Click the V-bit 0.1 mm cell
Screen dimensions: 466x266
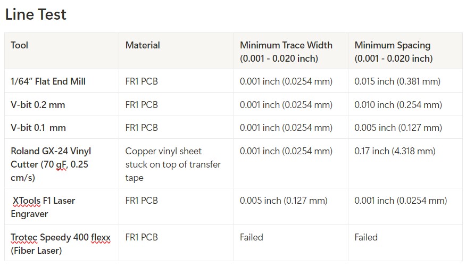click(x=62, y=127)
